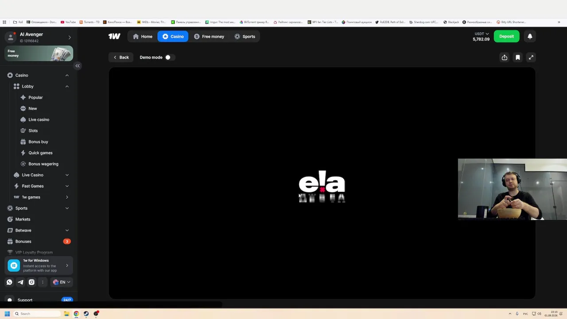Open the VIP Loyalty Program link
This screenshot has width=567, height=319.
(34, 253)
